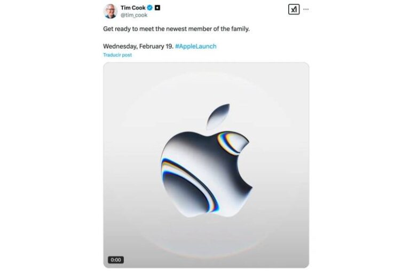Click the 'Wednesday, February 19.' text
The image size is (411, 273).
138,46
